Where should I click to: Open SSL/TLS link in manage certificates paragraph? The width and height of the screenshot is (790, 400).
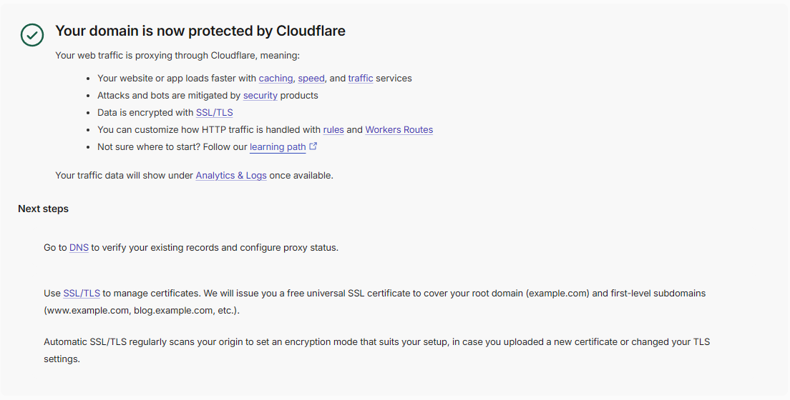[82, 294]
